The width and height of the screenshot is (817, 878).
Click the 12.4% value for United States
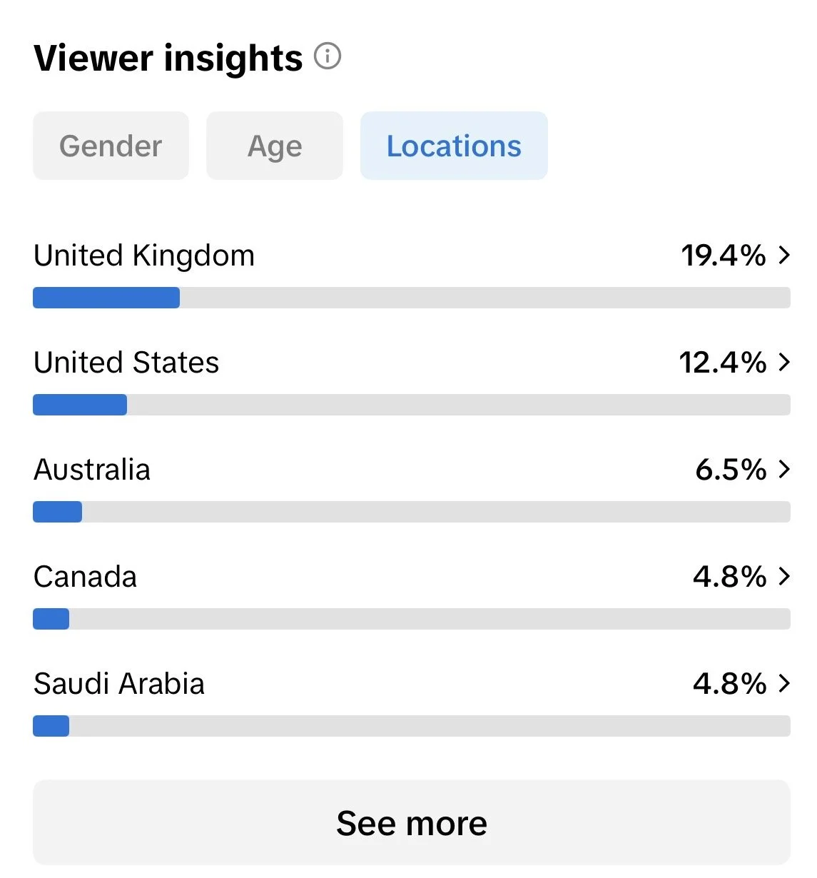tap(723, 363)
